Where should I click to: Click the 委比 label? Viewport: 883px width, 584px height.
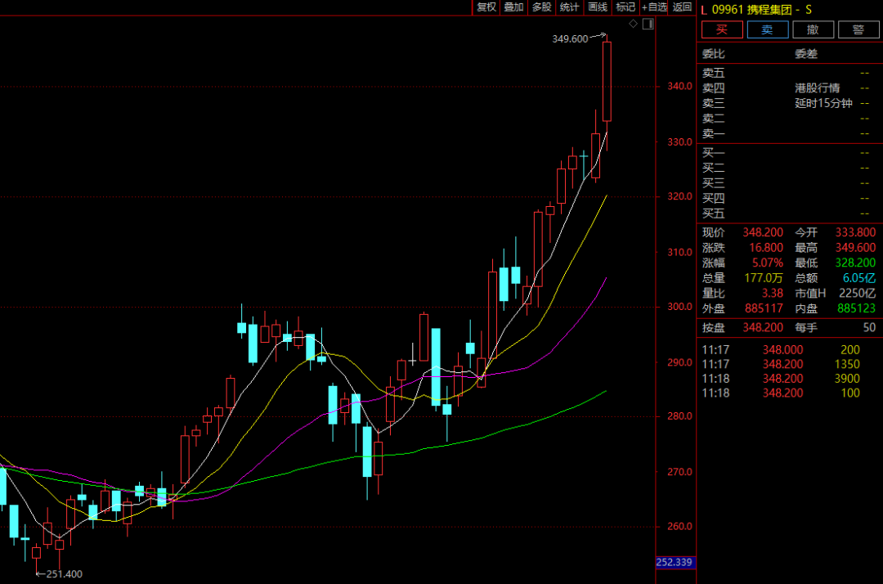tap(714, 54)
